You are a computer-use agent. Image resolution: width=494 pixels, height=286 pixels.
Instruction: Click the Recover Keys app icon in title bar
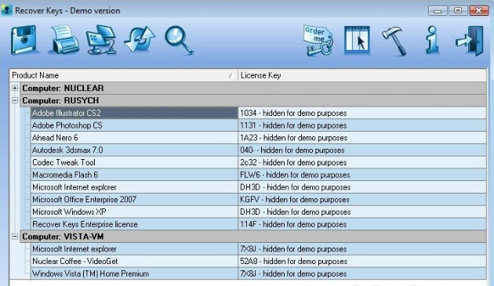coord(6,10)
